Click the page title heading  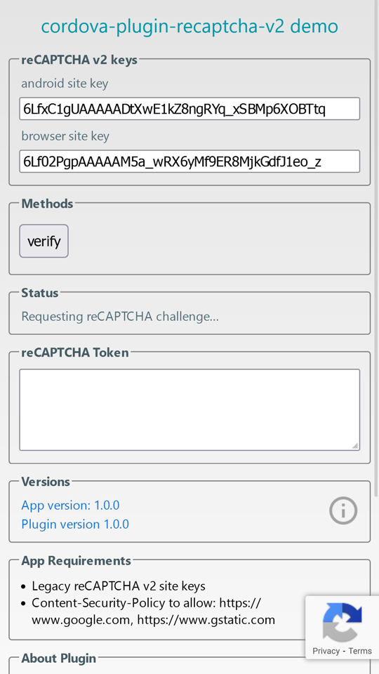click(189, 26)
